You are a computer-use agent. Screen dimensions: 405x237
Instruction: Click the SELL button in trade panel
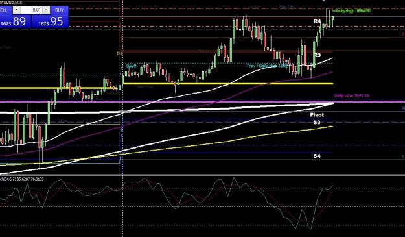[x=5, y=10]
